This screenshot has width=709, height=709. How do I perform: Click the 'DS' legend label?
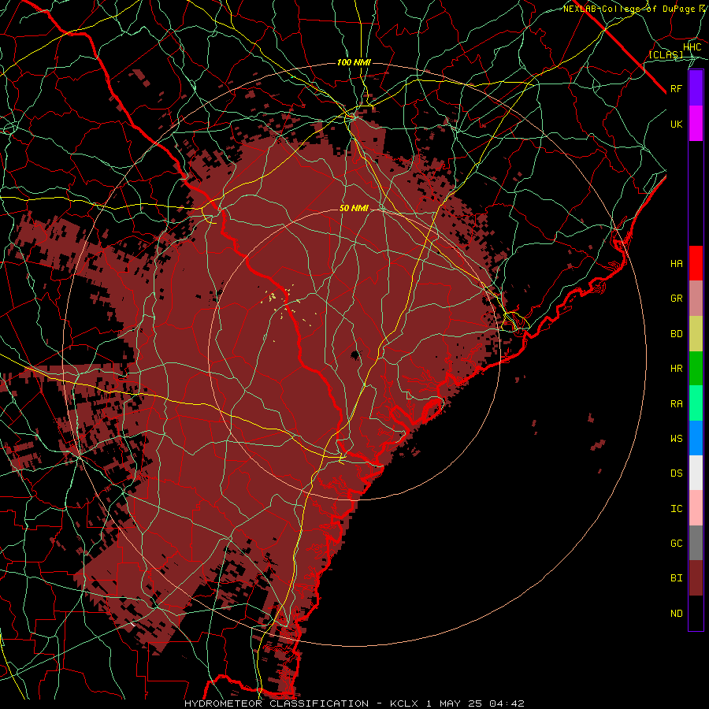click(x=677, y=473)
